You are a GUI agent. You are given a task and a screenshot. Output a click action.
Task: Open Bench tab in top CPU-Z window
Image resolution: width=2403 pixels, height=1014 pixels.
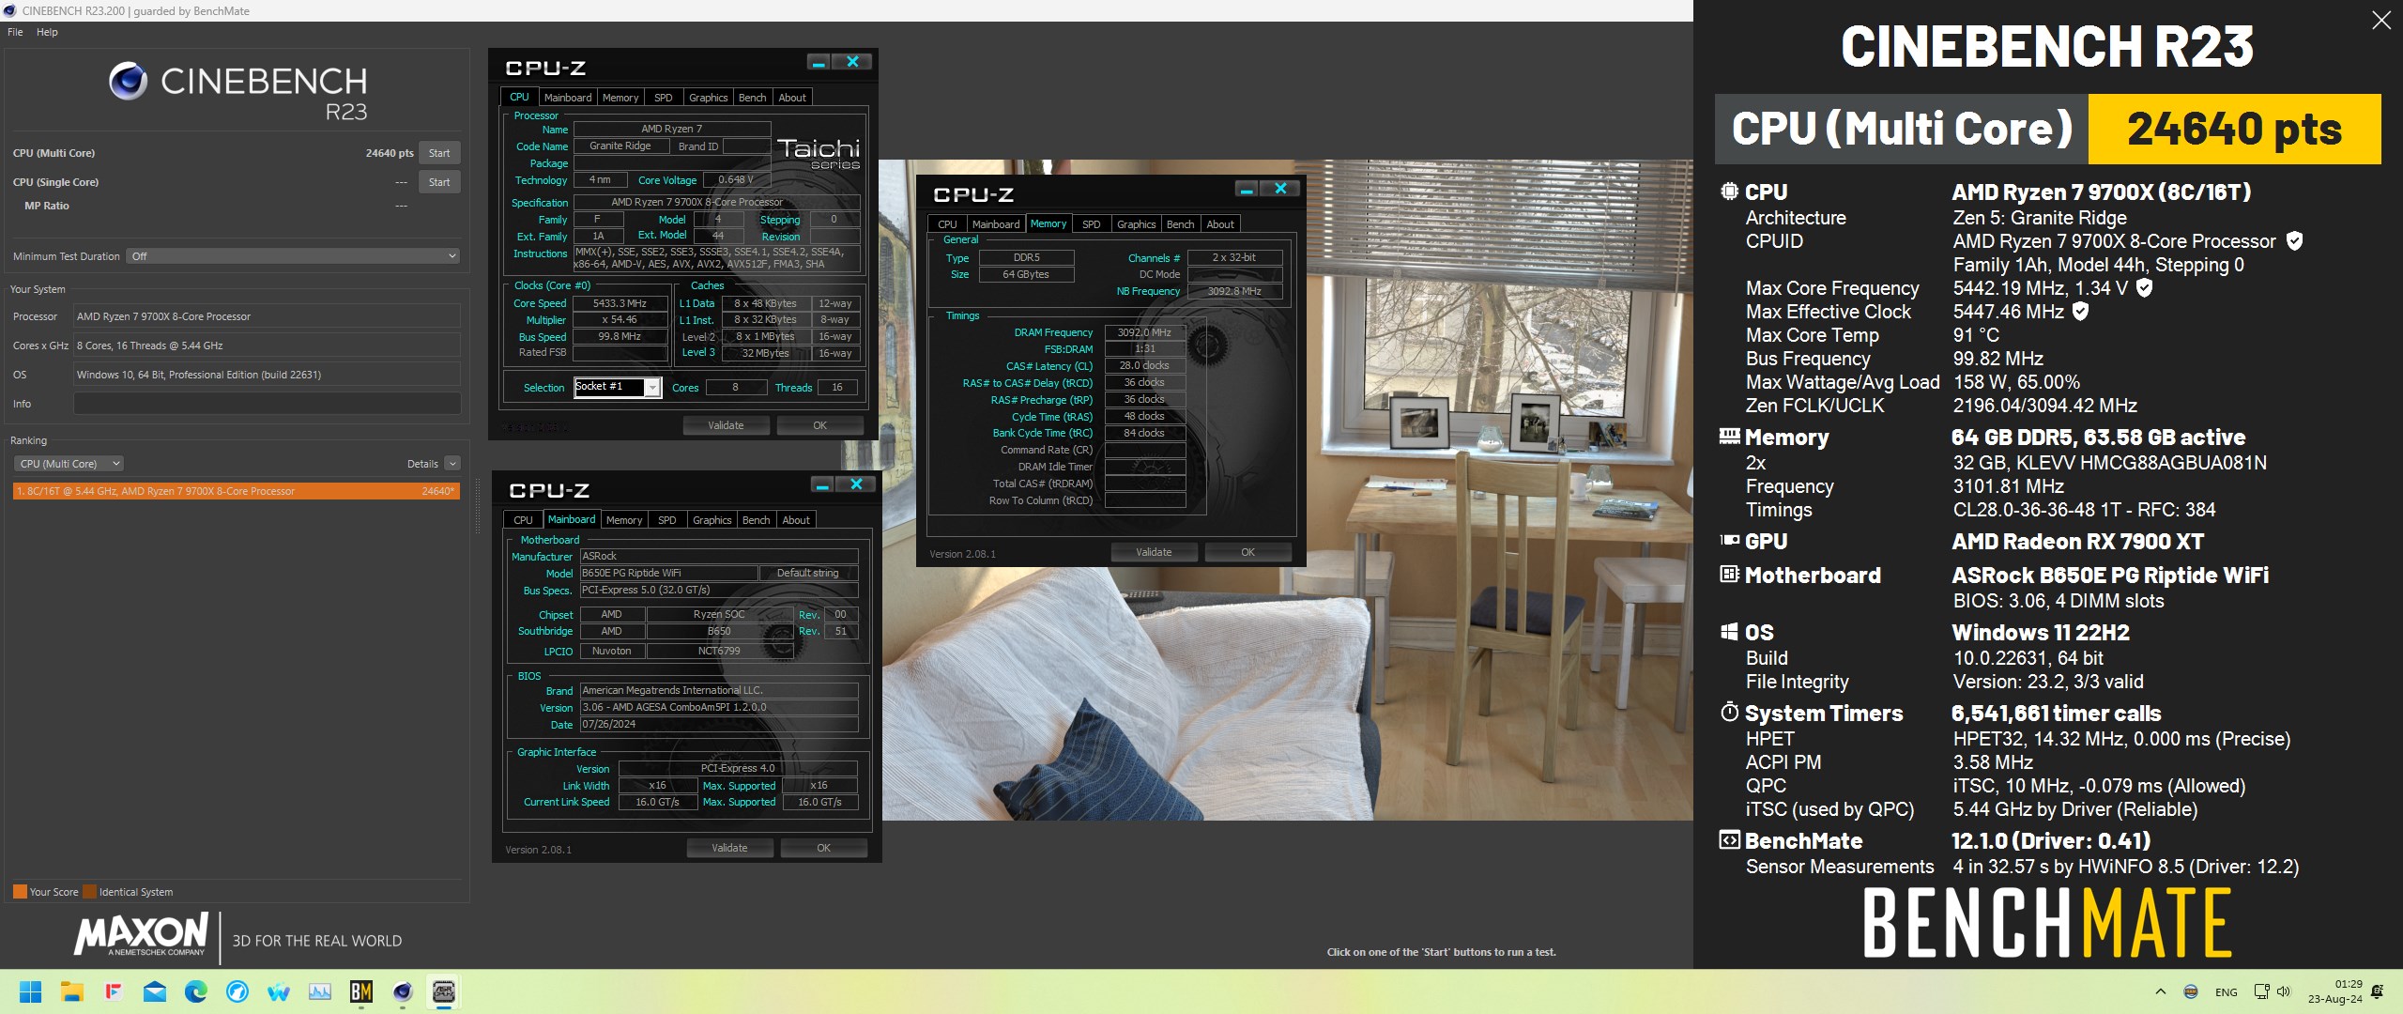(x=753, y=98)
